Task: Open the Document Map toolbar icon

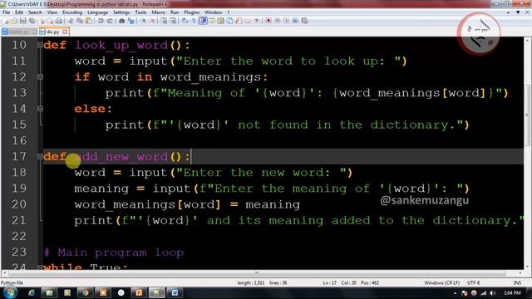Action: point(220,21)
